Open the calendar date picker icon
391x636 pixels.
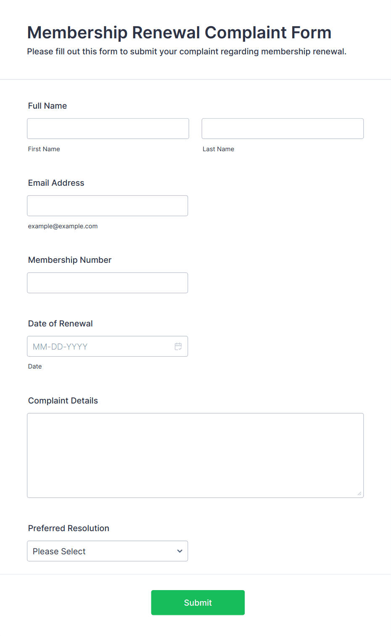click(x=178, y=346)
